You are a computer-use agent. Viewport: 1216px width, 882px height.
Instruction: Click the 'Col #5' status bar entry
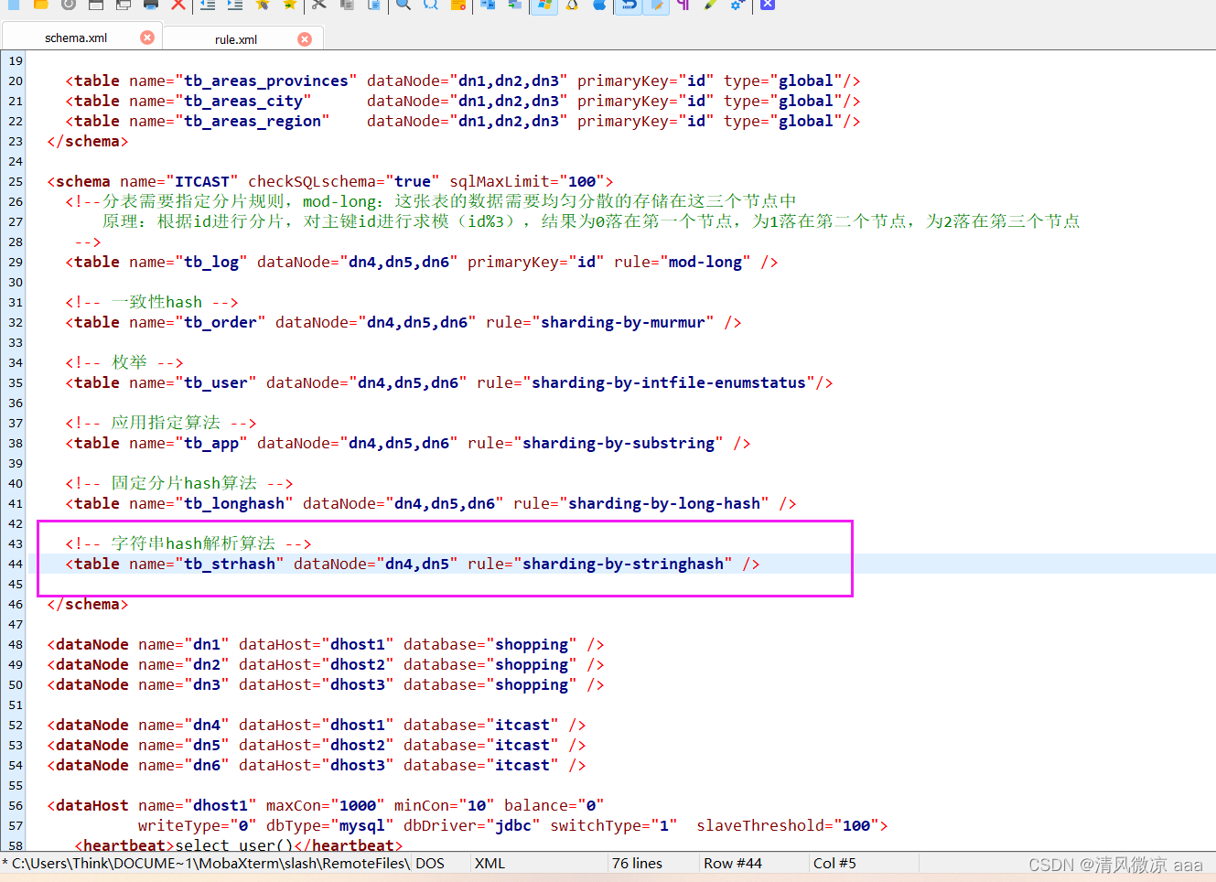click(834, 864)
